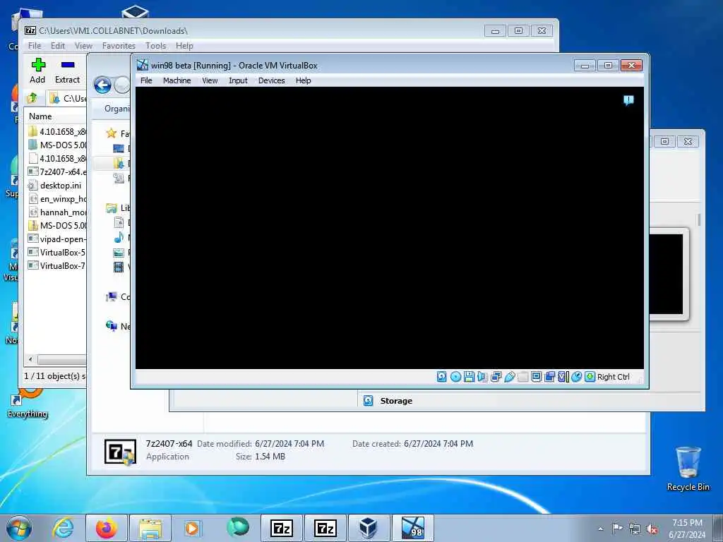Open the Recycle Bin desktop icon
723x542 pixels.
pos(688,469)
